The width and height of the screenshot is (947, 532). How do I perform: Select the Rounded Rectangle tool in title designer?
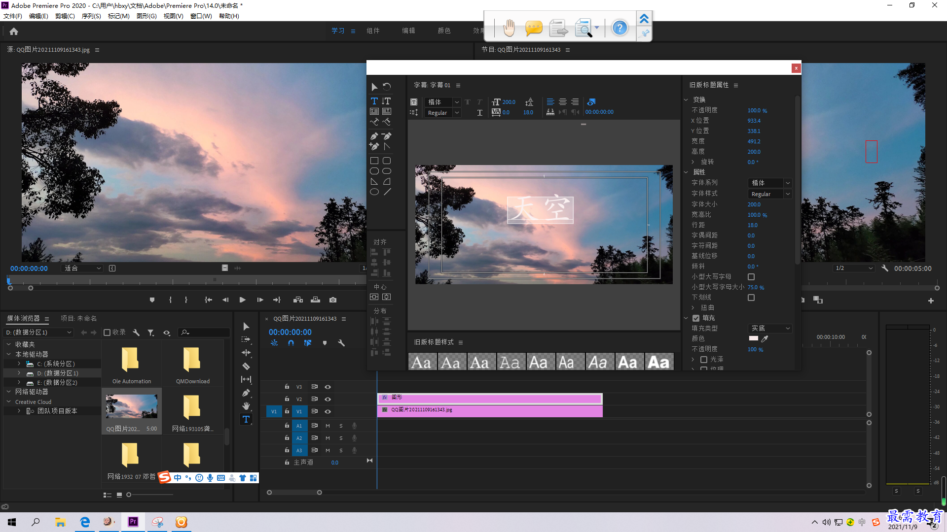pos(387,161)
